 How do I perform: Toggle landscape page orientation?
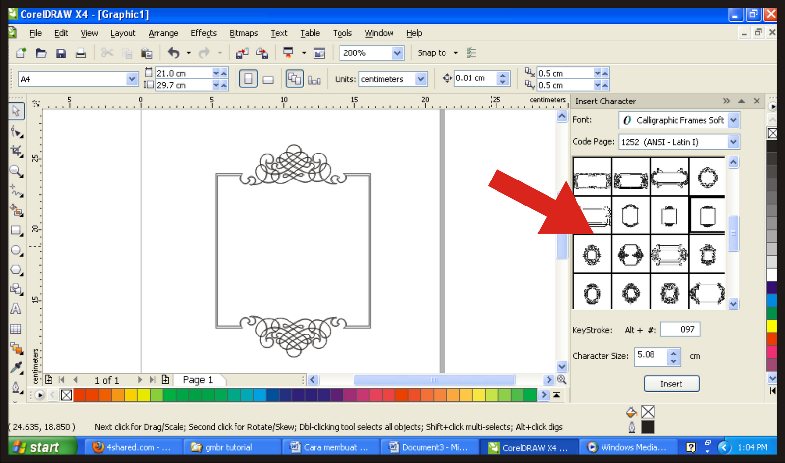pos(267,78)
